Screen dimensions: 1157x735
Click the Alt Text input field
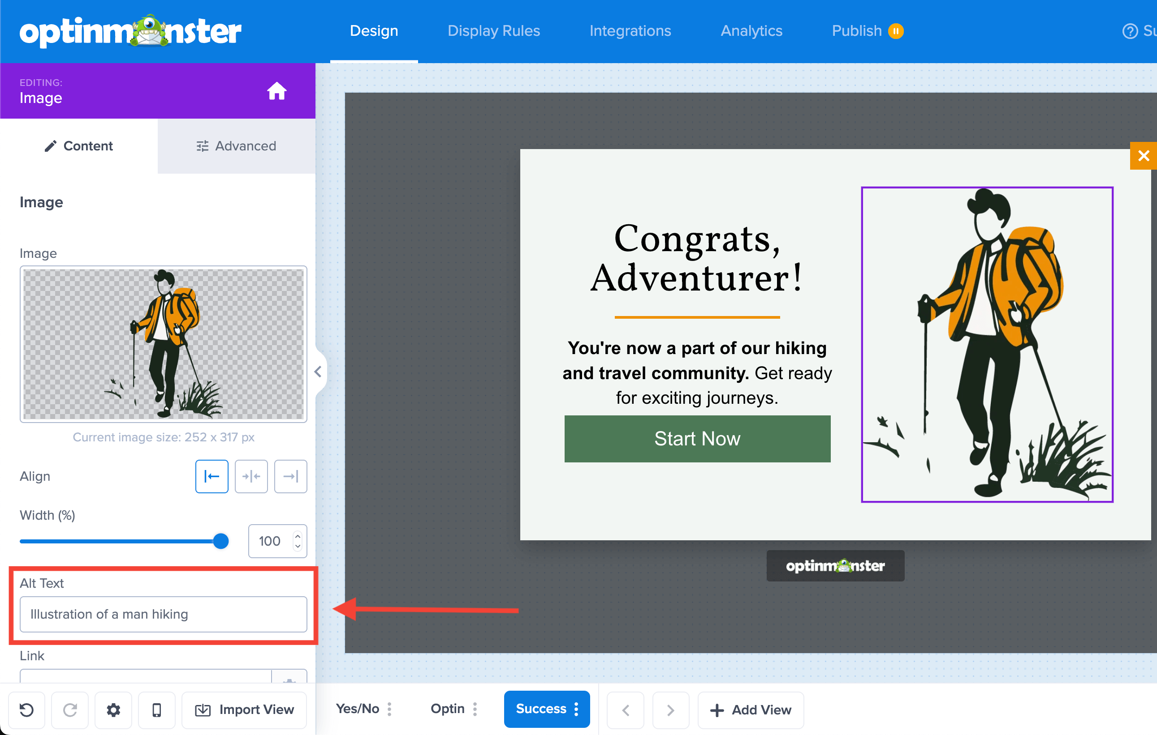[x=164, y=614]
